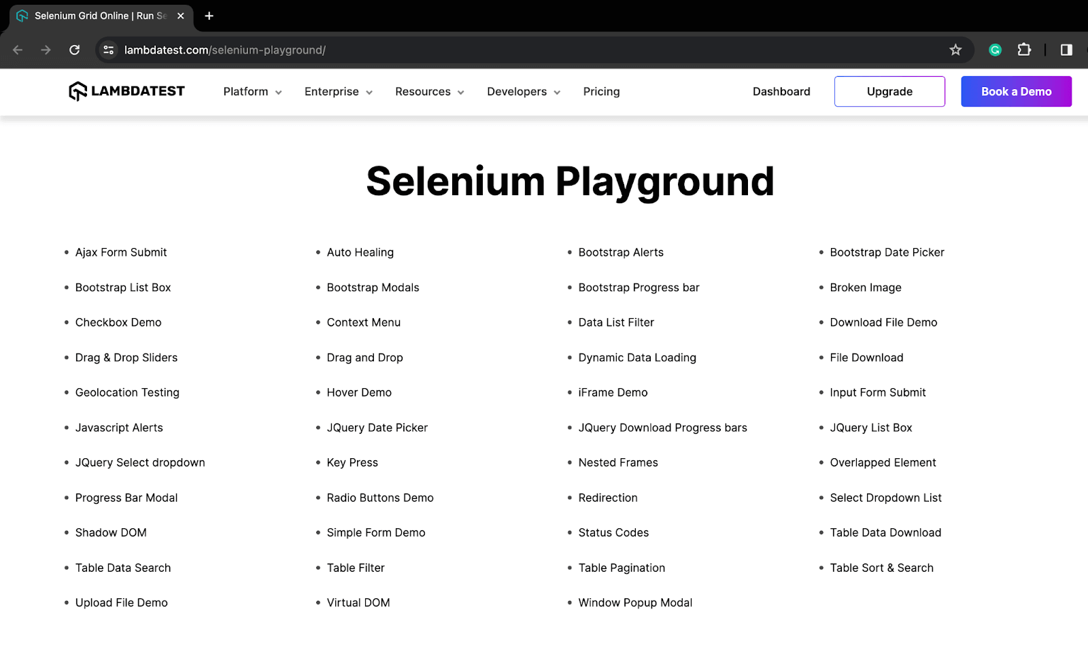Click the Book a Demo button
Image resolution: width=1088 pixels, height=654 pixels.
pyautogui.click(x=1016, y=91)
